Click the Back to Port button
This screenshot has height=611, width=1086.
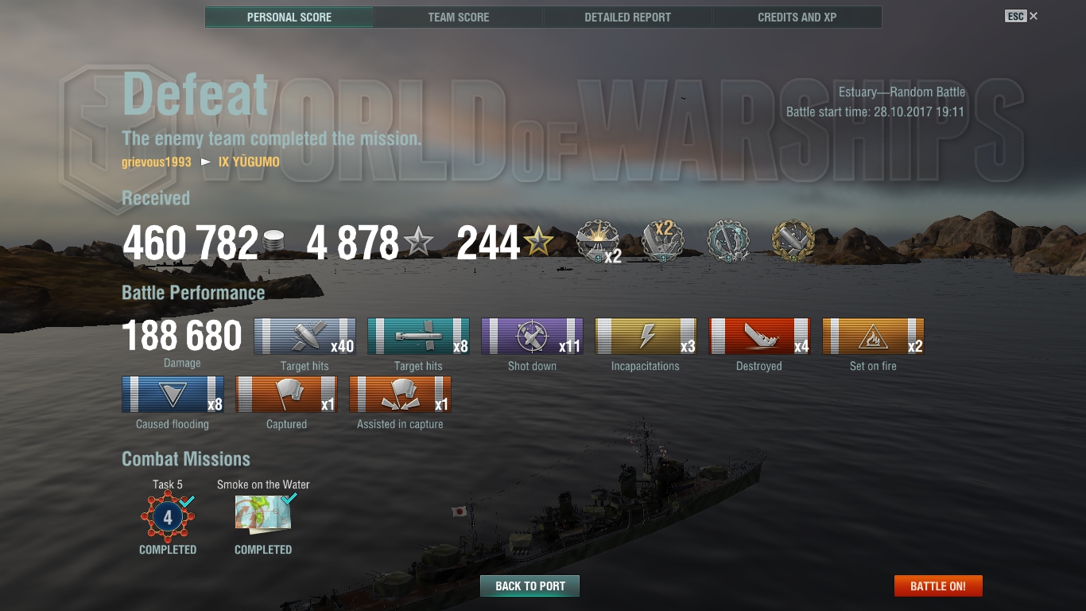(x=529, y=586)
